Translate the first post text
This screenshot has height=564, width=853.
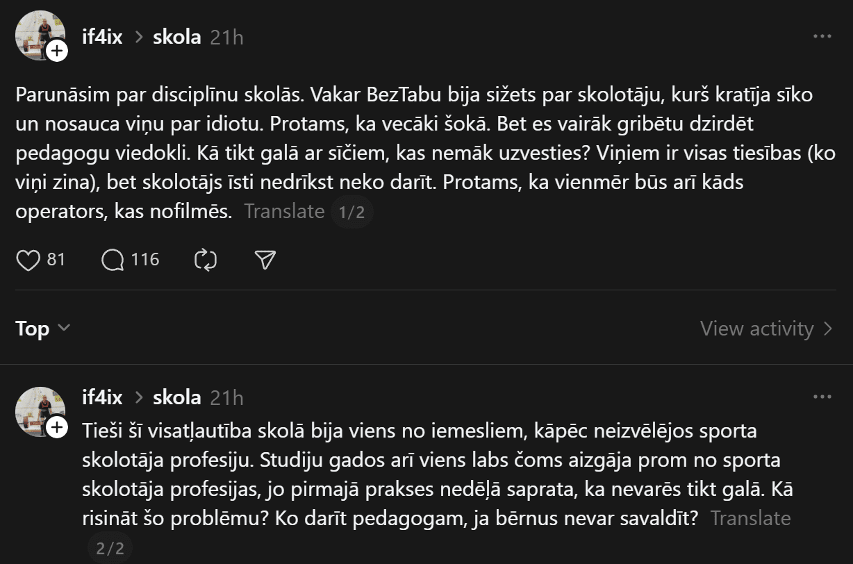(284, 211)
